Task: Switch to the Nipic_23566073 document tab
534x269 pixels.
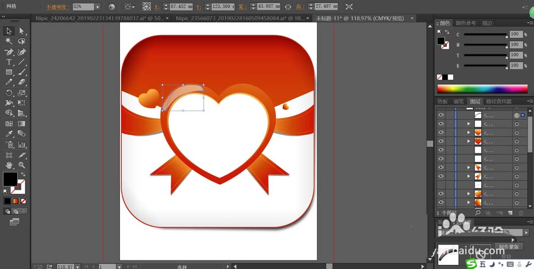Action: 240,18
